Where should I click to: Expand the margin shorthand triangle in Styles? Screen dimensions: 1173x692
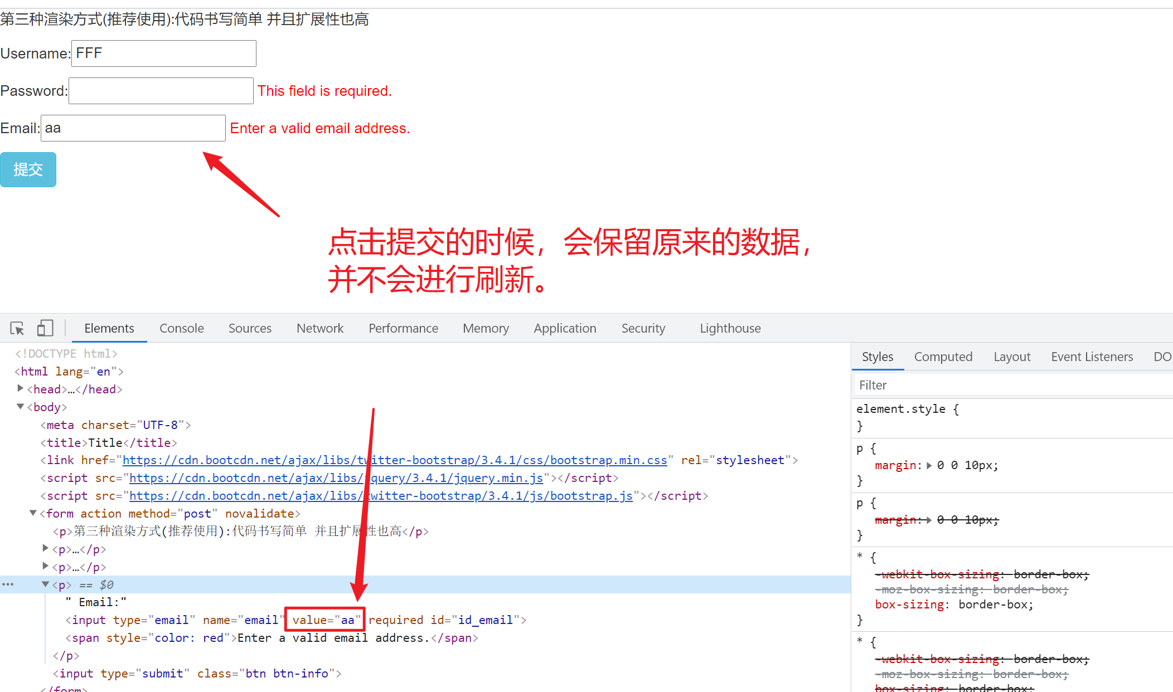929,465
